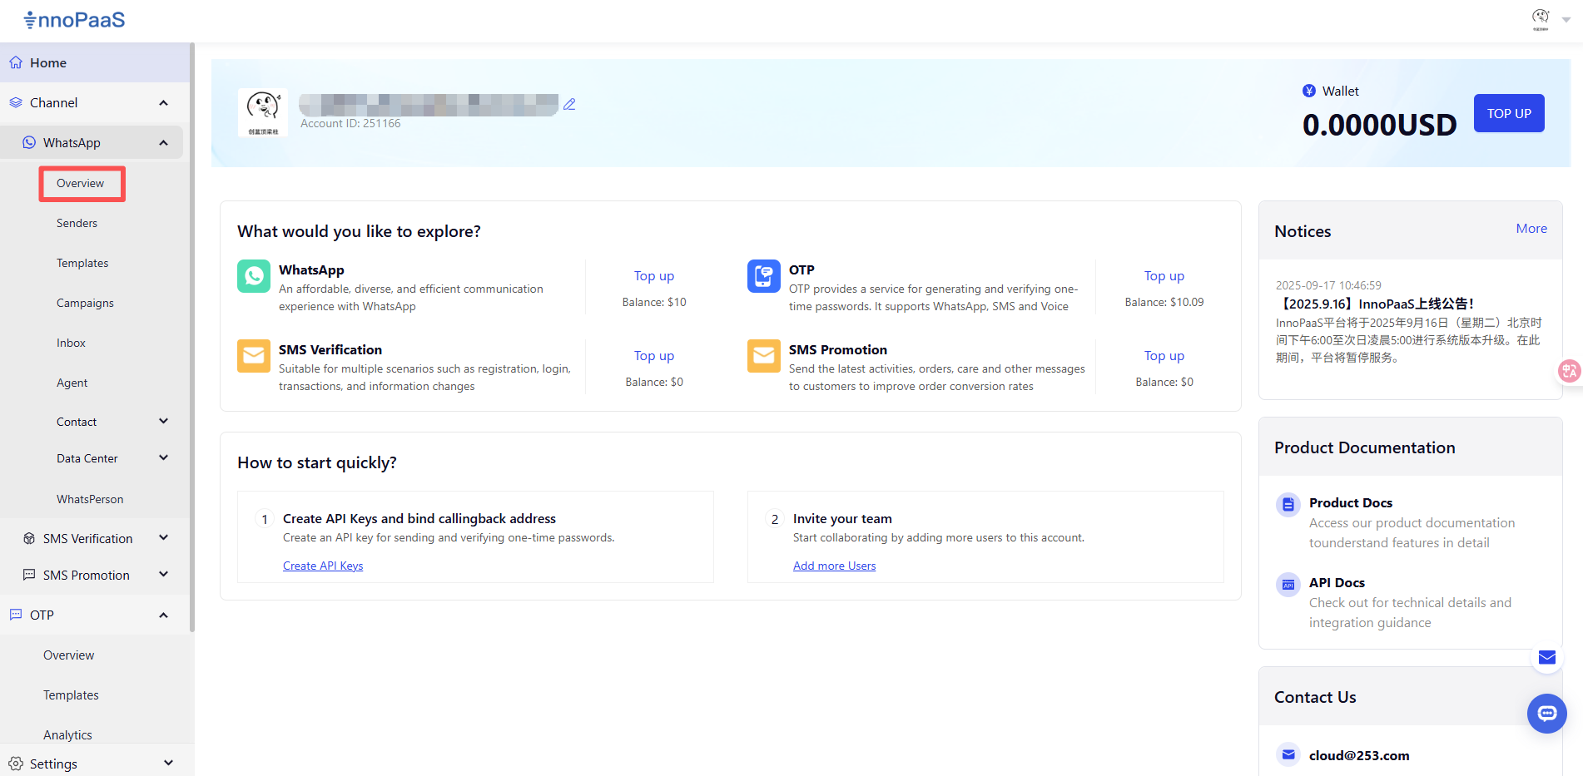Open Inbox in sidebar
Viewport: 1583px width, 776px height.
(71, 343)
